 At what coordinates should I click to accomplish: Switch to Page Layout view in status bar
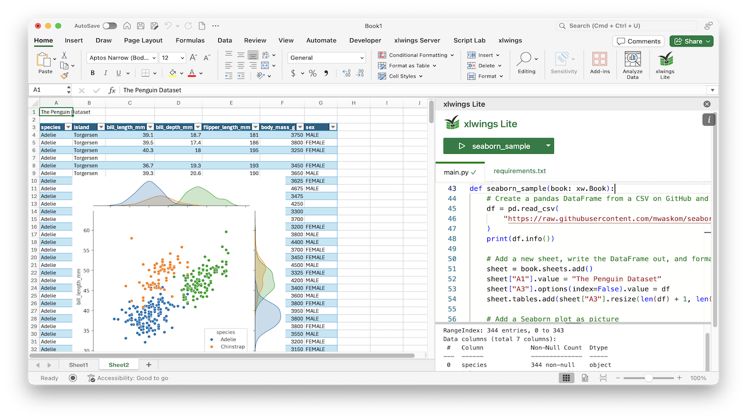click(x=585, y=378)
